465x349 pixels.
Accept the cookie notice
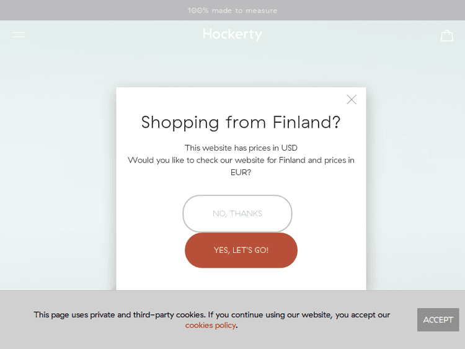[x=438, y=320]
